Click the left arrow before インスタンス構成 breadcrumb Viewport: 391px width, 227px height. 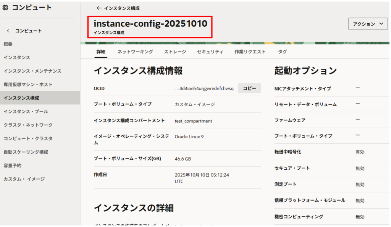[x=99, y=8]
